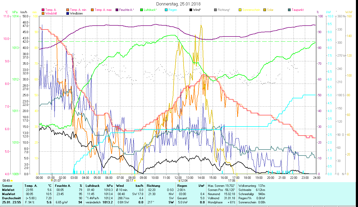Click the '25.01. 23:55' timestamp
The height and width of the screenshot is (207, 358).
click(12, 202)
